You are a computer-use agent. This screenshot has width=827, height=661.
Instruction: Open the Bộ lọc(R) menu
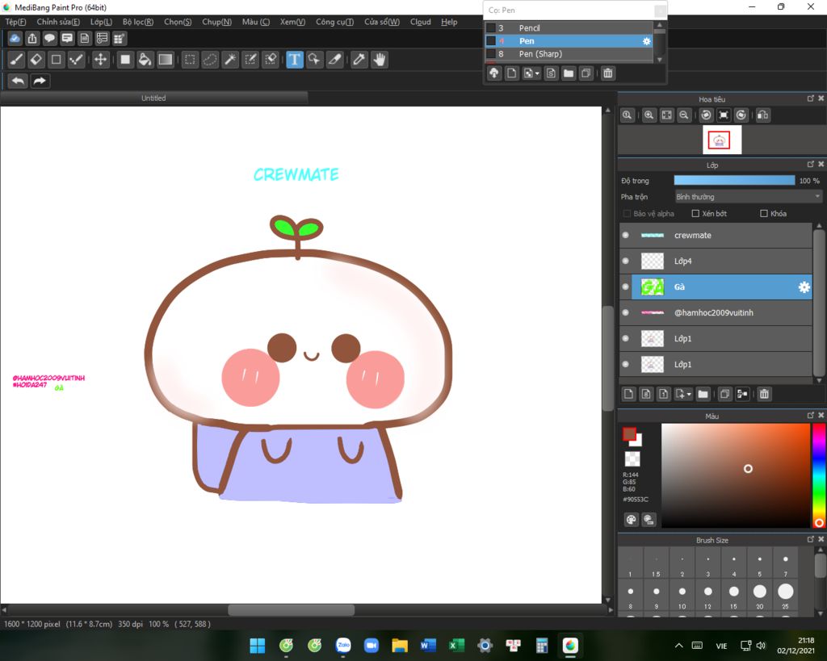click(137, 22)
